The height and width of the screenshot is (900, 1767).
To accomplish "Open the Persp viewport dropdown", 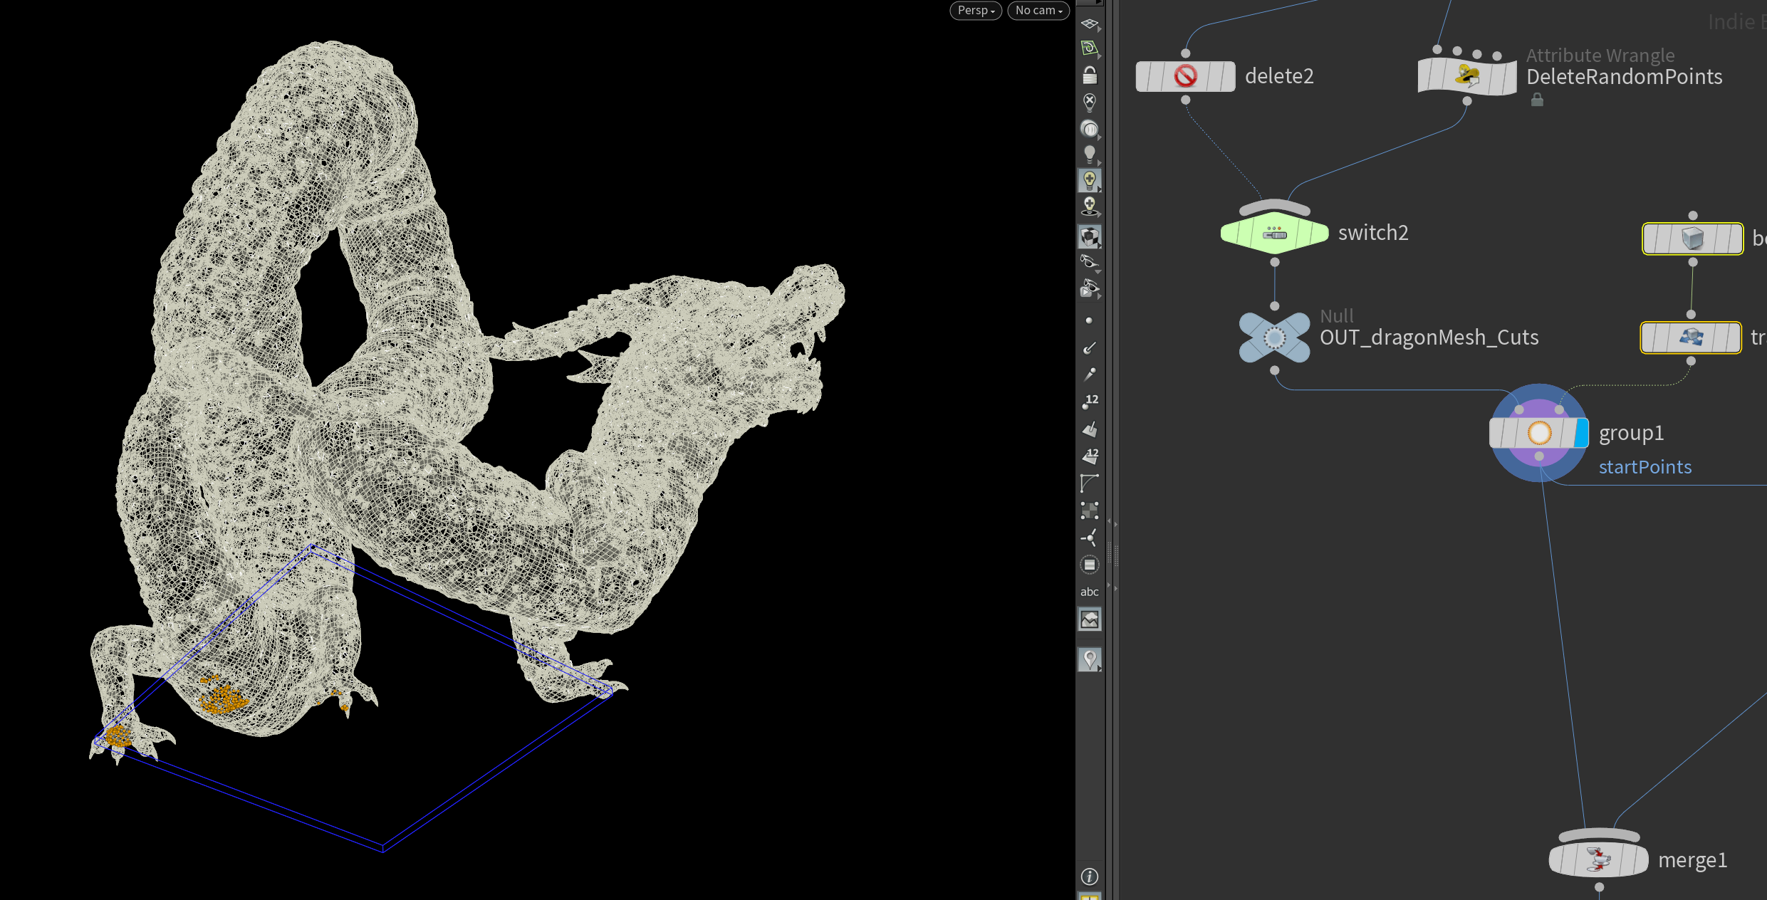I will point(975,11).
